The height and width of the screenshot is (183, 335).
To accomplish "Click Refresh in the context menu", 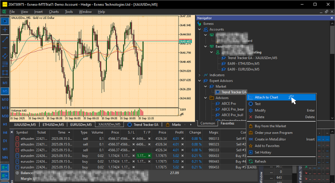I will (x=281, y=162).
